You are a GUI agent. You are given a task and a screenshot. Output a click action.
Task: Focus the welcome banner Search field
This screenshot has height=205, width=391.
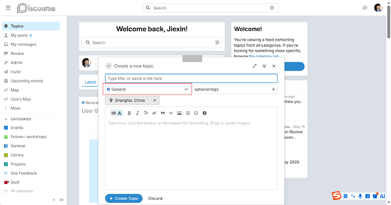[x=152, y=42]
